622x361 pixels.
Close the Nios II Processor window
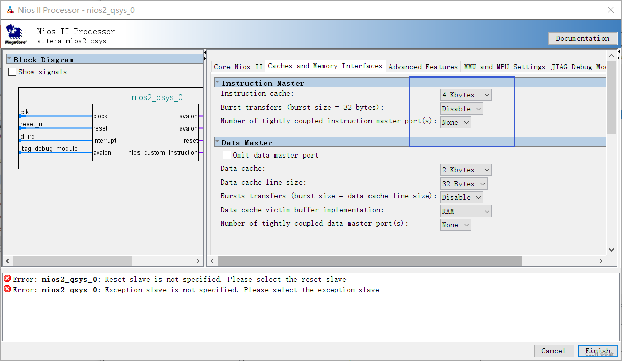(610, 10)
